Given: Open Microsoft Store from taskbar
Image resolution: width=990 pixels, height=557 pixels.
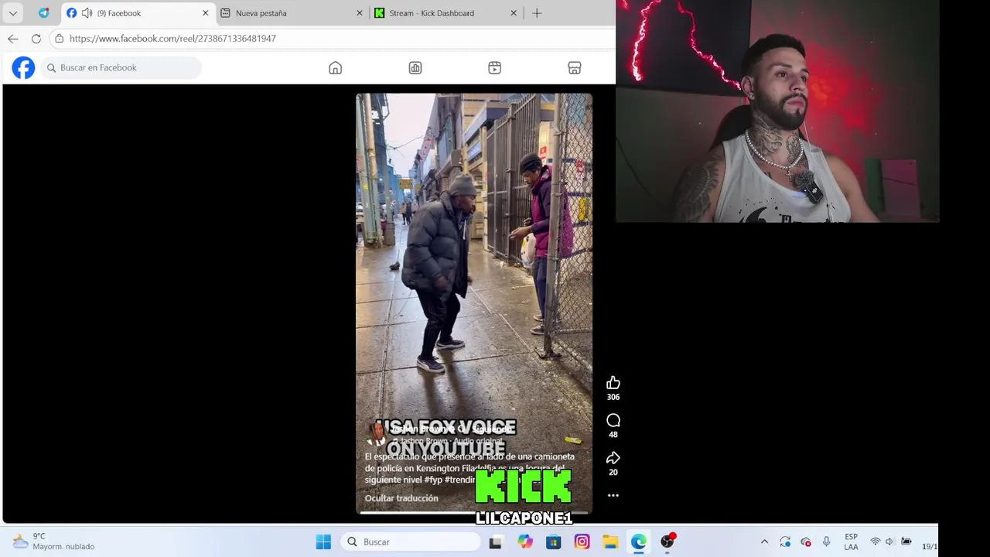Looking at the screenshot, I should [x=554, y=542].
